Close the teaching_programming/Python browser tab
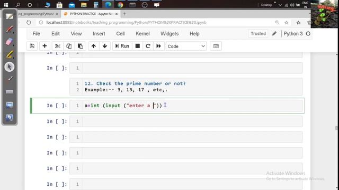The width and height of the screenshot is (339, 190). (57, 14)
